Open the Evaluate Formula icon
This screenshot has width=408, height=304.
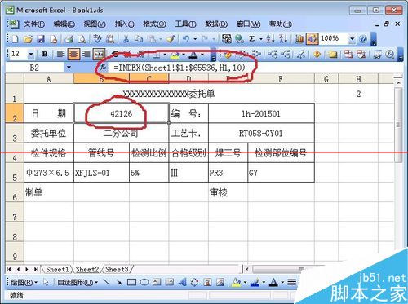coord(390,55)
